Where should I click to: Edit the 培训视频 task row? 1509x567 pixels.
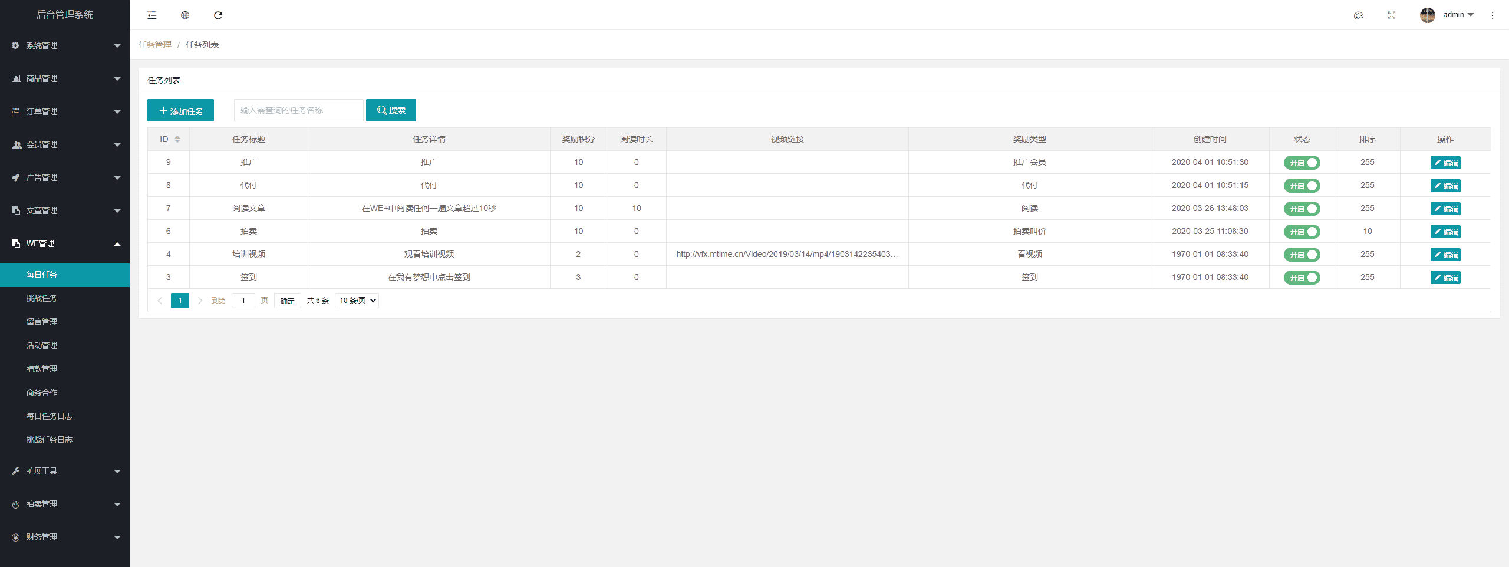(x=1445, y=255)
